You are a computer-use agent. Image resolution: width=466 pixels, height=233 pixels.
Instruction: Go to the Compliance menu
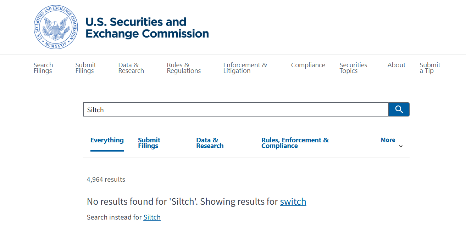point(308,65)
